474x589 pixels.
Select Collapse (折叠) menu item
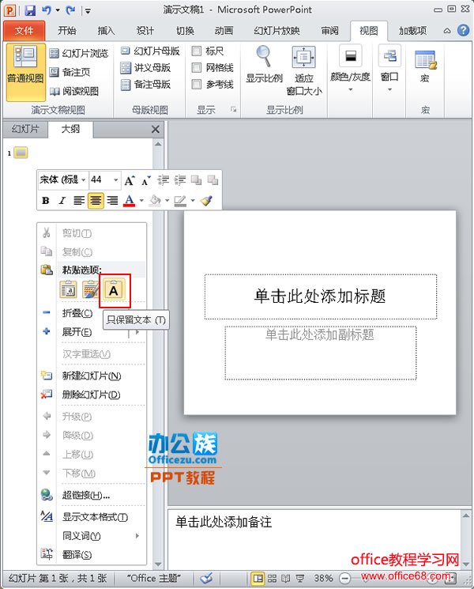77,313
